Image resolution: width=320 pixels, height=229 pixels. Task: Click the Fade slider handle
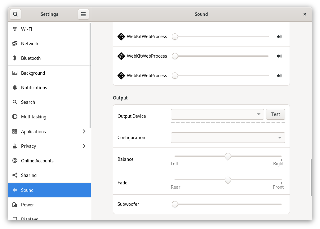(228, 180)
